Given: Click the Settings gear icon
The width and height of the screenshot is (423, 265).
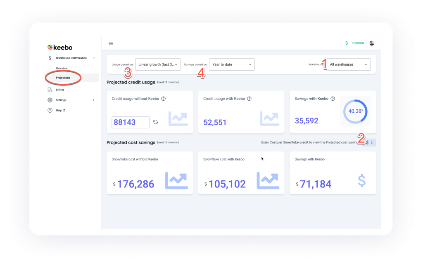Looking at the screenshot, I should tap(50, 100).
